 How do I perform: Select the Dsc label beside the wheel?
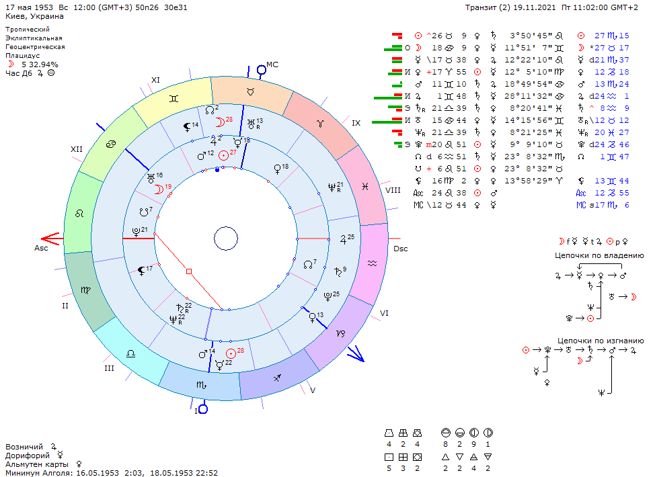point(401,249)
